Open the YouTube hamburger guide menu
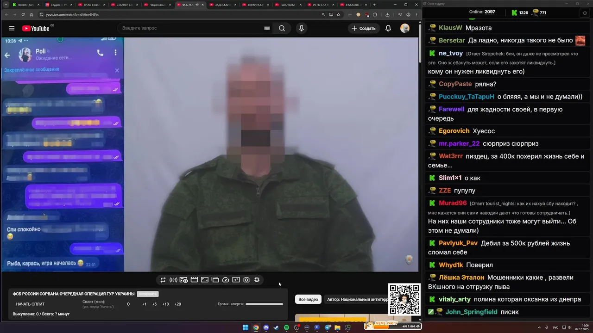The height and width of the screenshot is (333, 593). tap(12, 28)
